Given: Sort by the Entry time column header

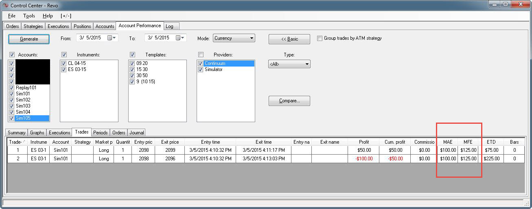Looking at the screenshot, I should pyautogui.click(x=210, y=142).
